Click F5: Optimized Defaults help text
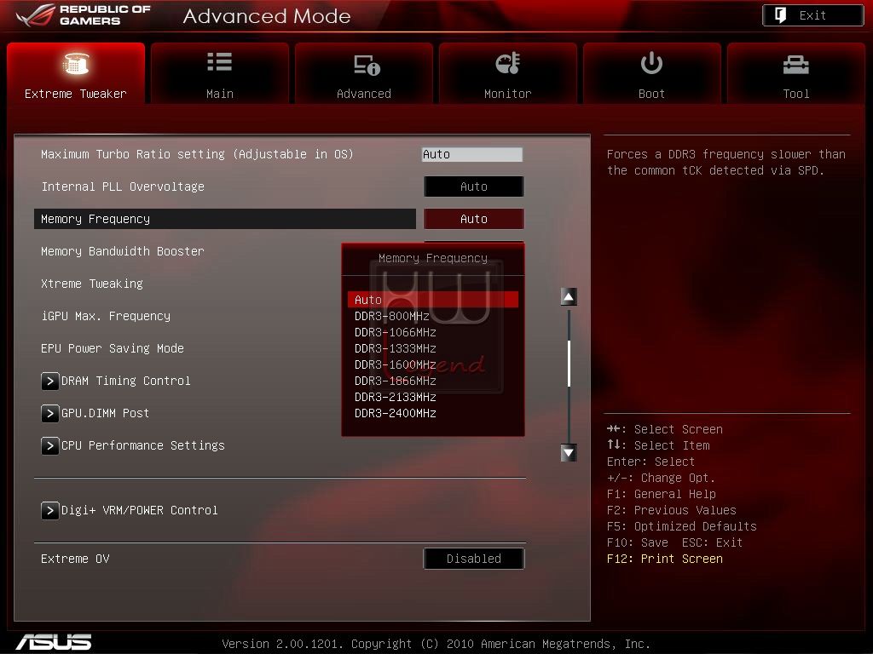 [x=682, y=526]
